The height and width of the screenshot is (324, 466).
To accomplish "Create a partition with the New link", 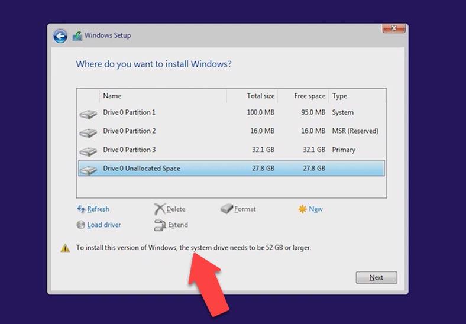I will click(x=316, y=209).
